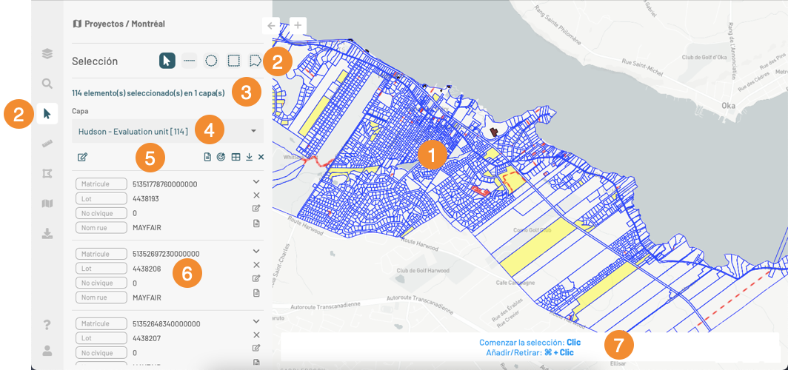This screenshot has height=370, width=788.
Task: Select the measurement ruler tool in sidebar
Action: pos(47,144)
